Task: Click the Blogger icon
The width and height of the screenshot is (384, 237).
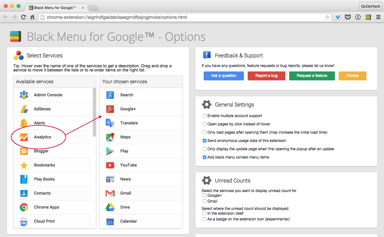Action: (x=24, y=151)
